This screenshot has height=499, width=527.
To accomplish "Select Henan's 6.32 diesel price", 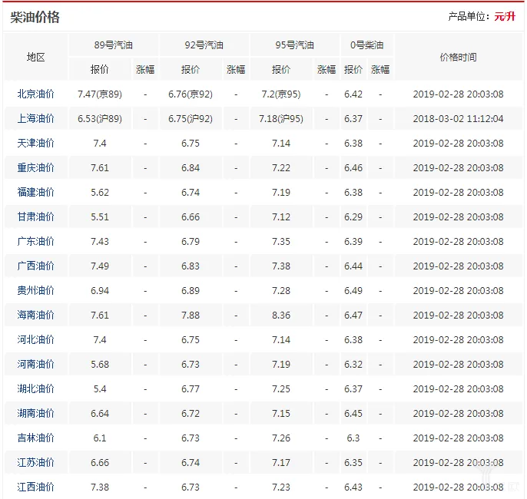I will 353,364.
